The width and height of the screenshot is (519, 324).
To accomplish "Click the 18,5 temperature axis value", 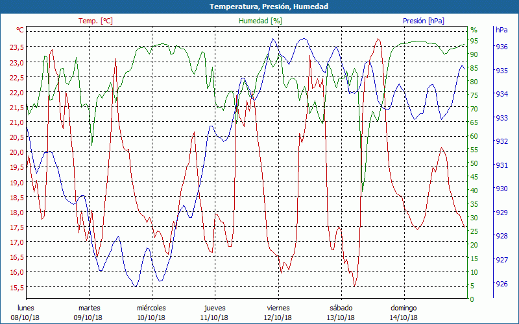I will coord(17,198).
